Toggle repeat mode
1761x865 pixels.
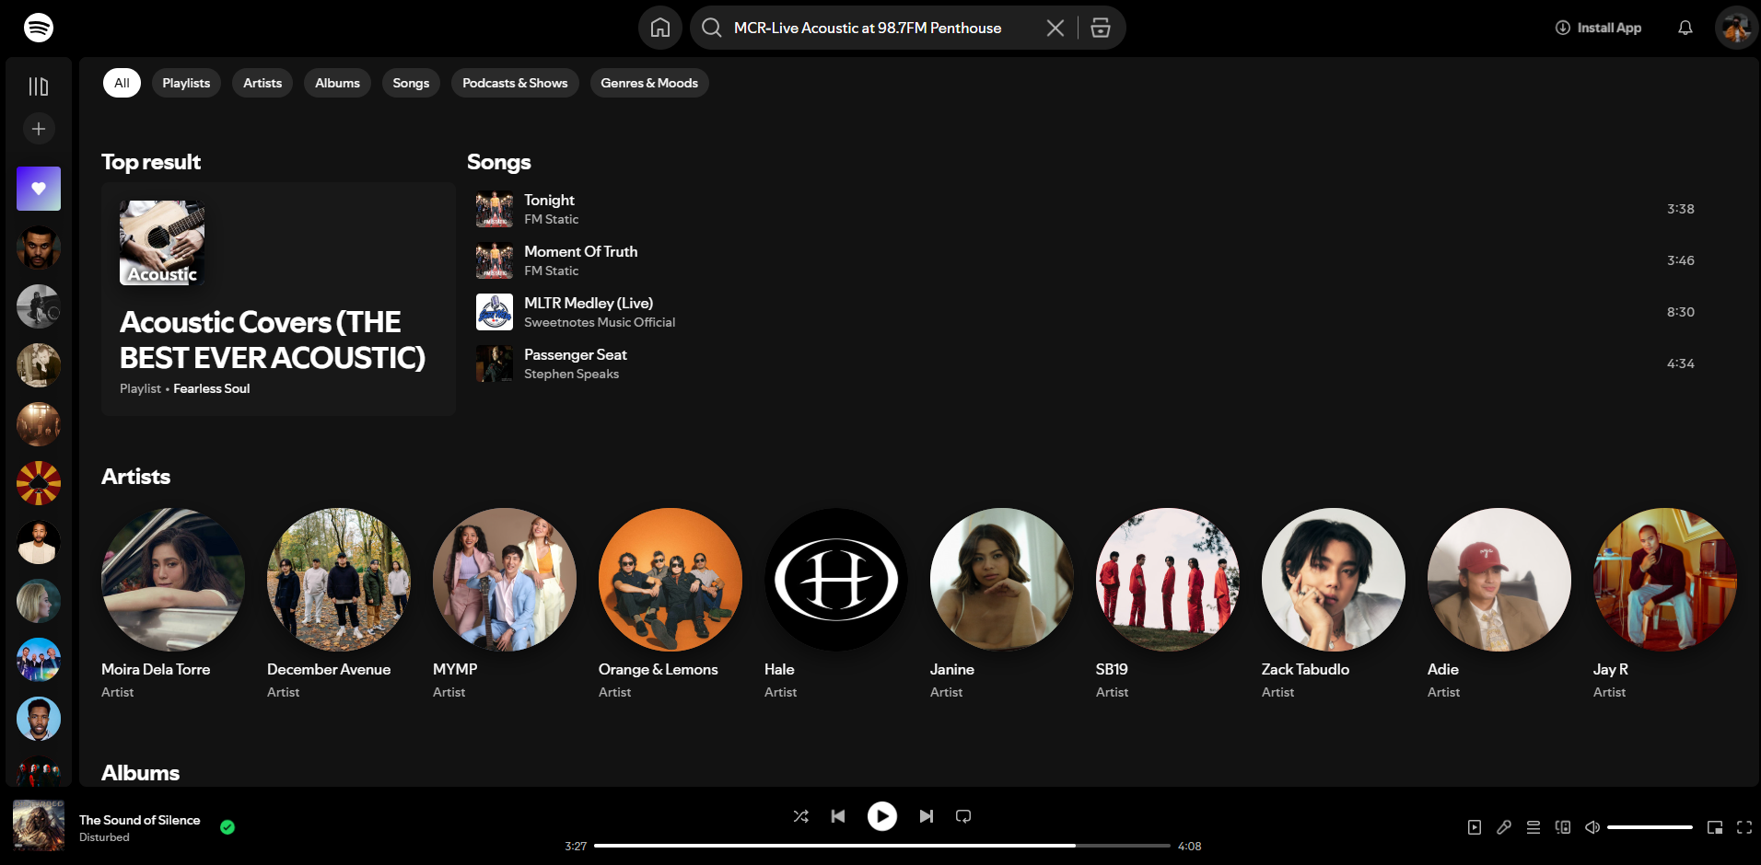pyautogui.click(x=963, y=816)
